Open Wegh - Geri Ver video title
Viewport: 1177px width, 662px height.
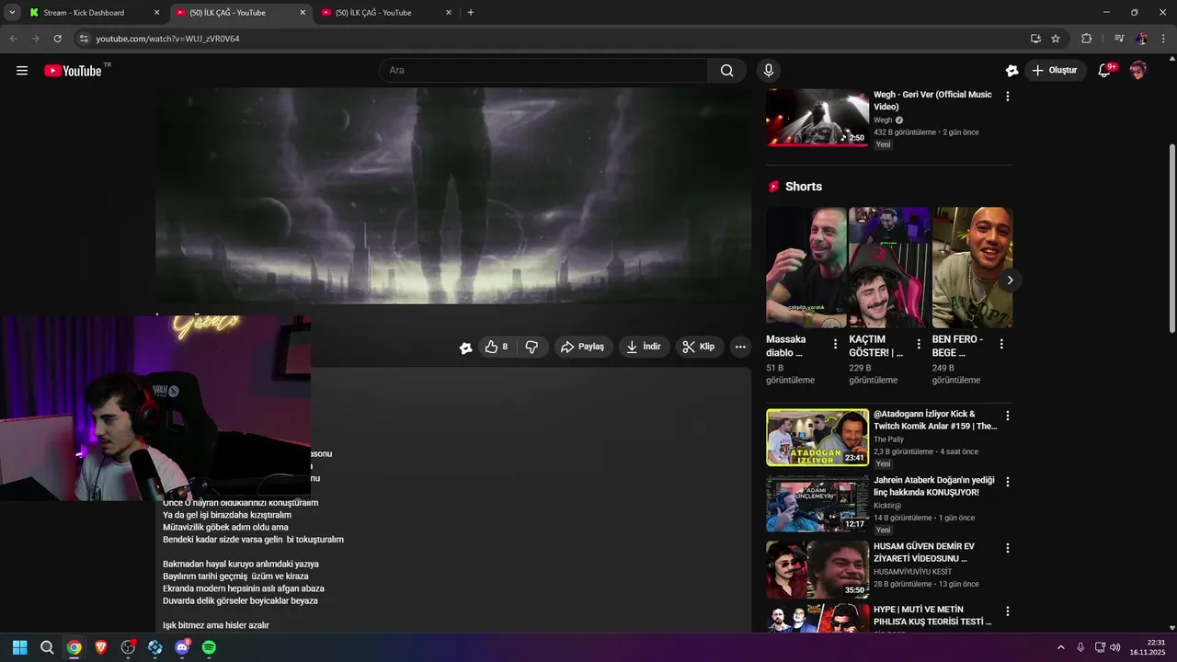pos(932,100)
